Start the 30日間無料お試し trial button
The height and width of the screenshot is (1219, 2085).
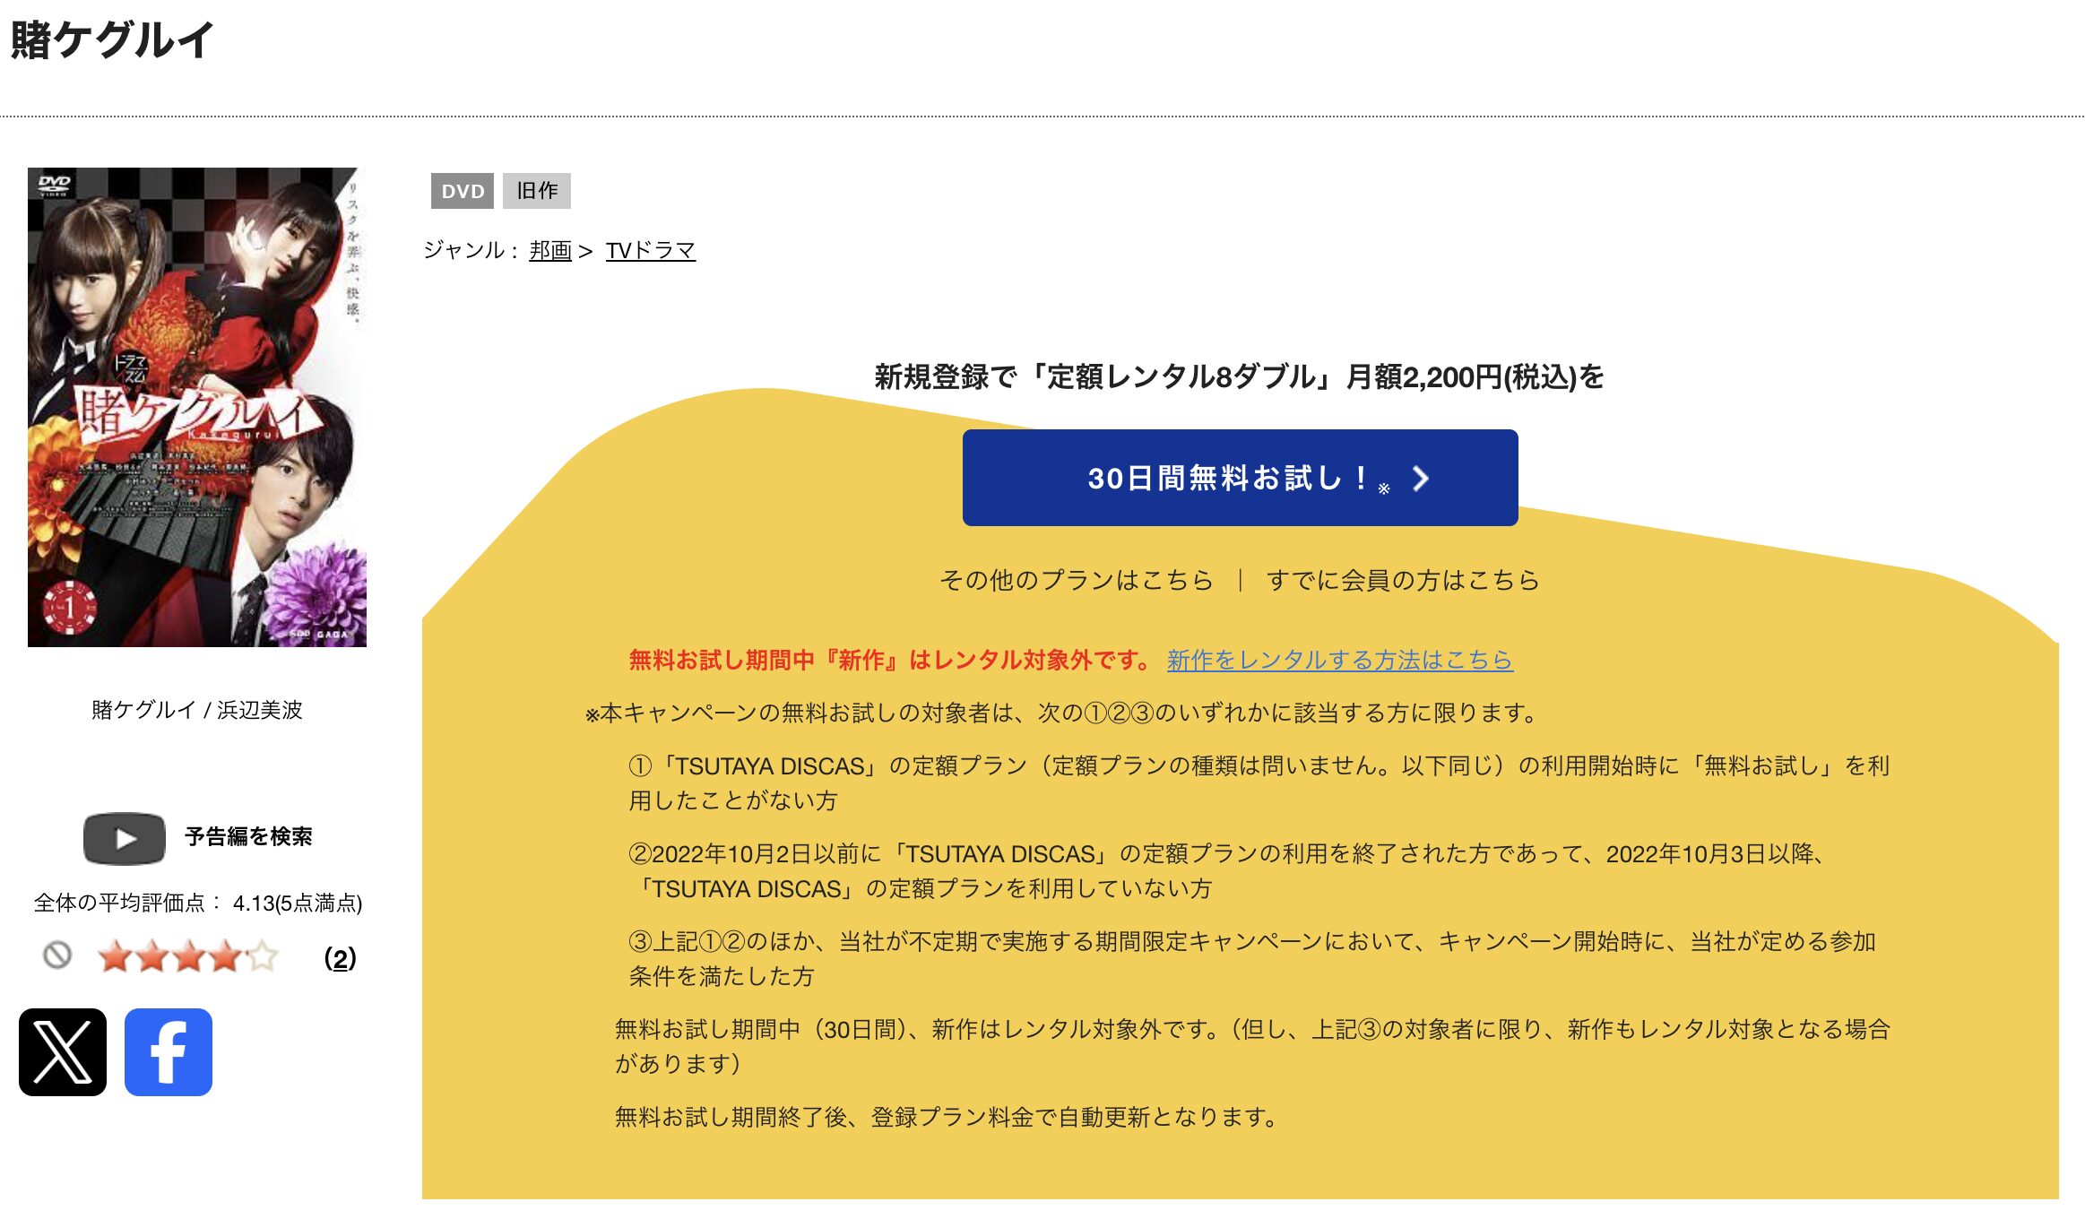click(x=1240, y=478)
